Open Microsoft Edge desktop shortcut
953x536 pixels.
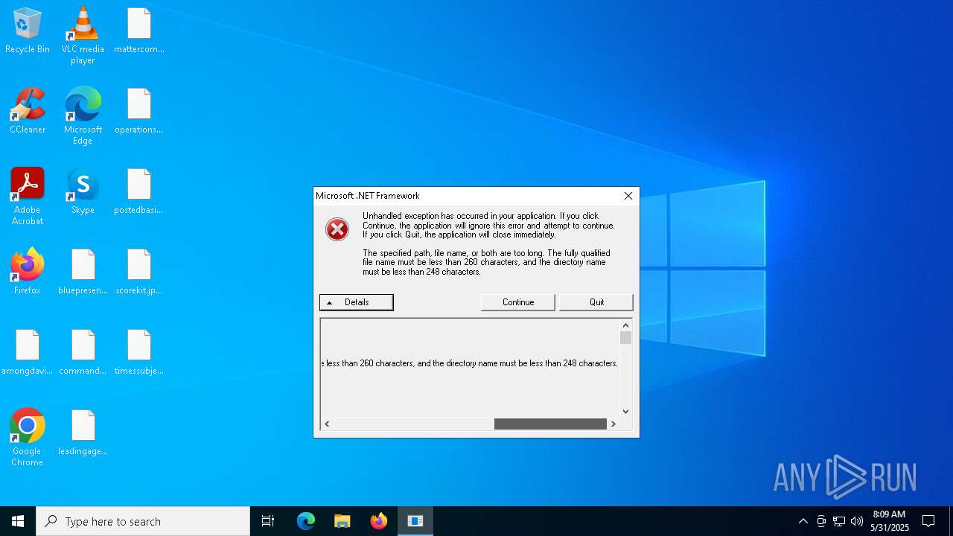tap(83, 116)
